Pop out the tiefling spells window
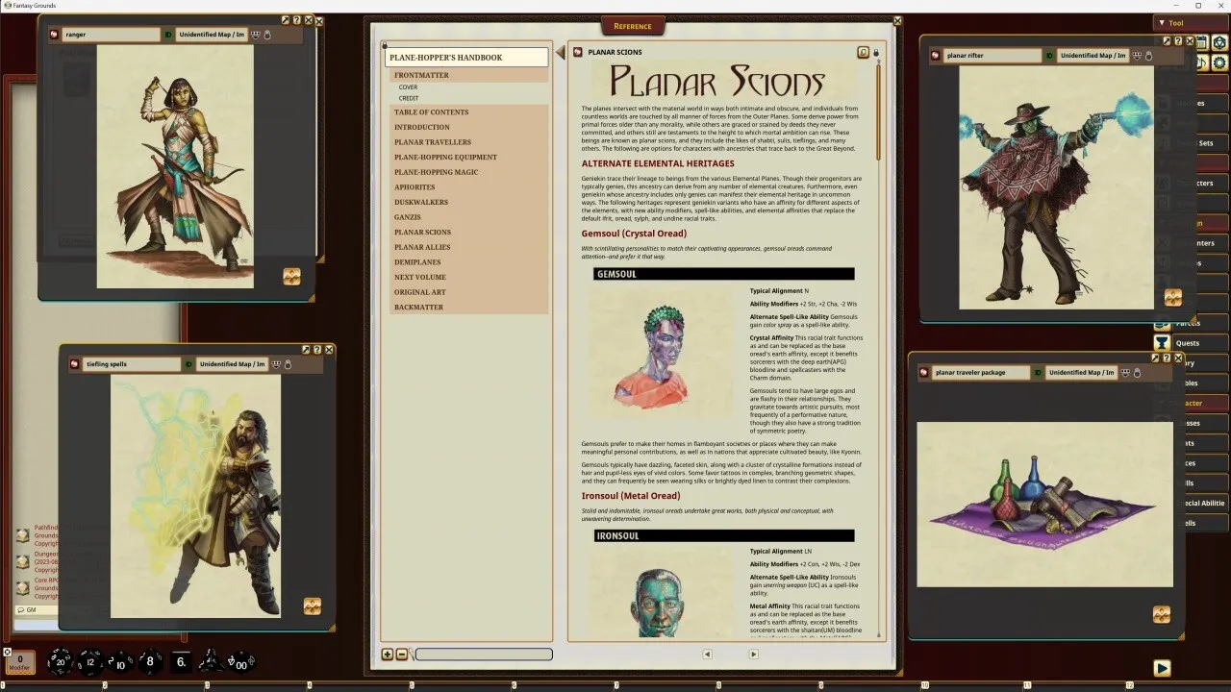Viewport: 1231px width, 692px height. (306, 350)
